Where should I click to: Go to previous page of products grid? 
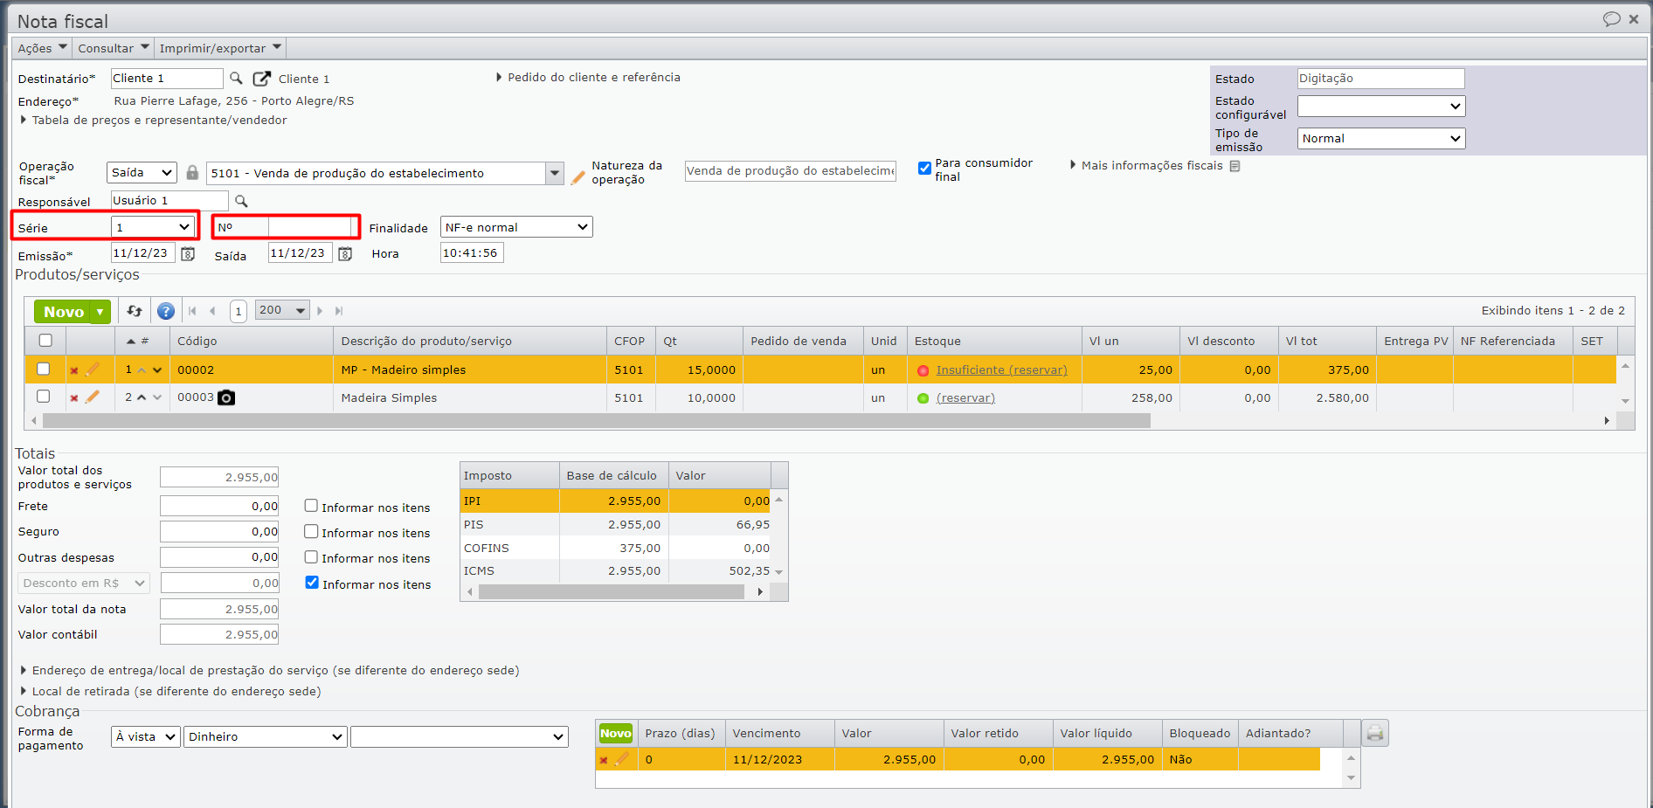click(212, 311)
